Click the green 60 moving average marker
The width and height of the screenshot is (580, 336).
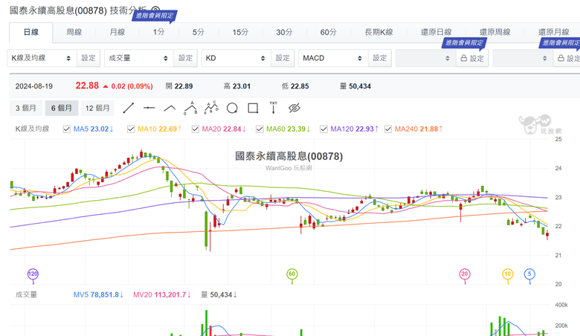pos(291,274)
